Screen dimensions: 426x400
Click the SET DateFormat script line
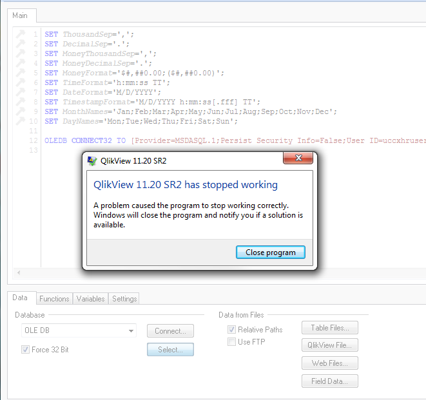[103, 92]
